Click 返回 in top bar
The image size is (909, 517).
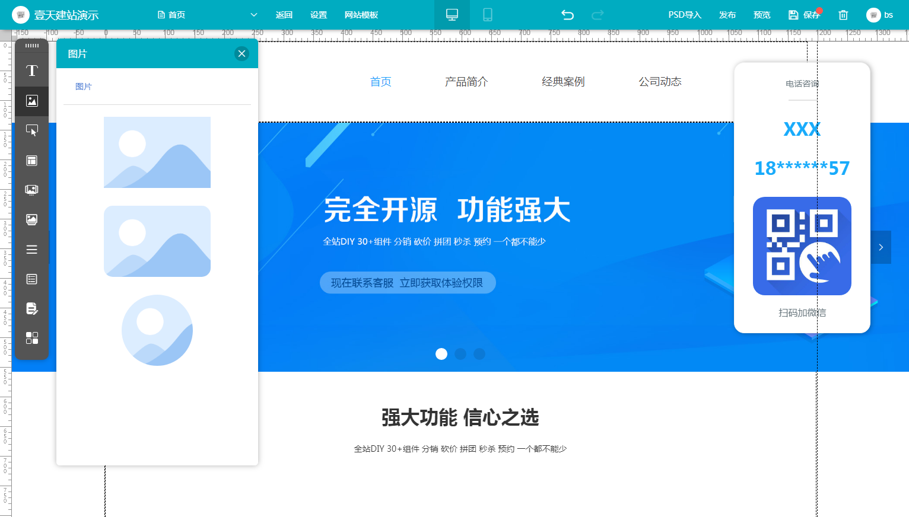(284, 15)
